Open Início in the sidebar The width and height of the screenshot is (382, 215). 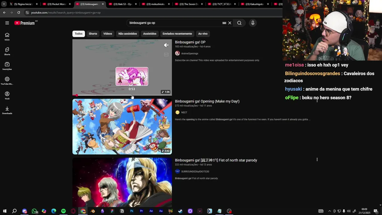7,37
